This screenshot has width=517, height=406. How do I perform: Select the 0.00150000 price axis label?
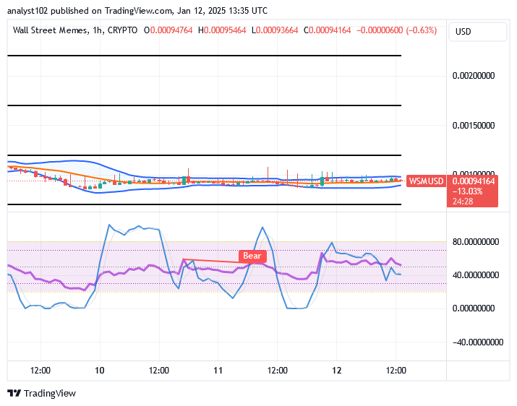[x=474, y=125]
